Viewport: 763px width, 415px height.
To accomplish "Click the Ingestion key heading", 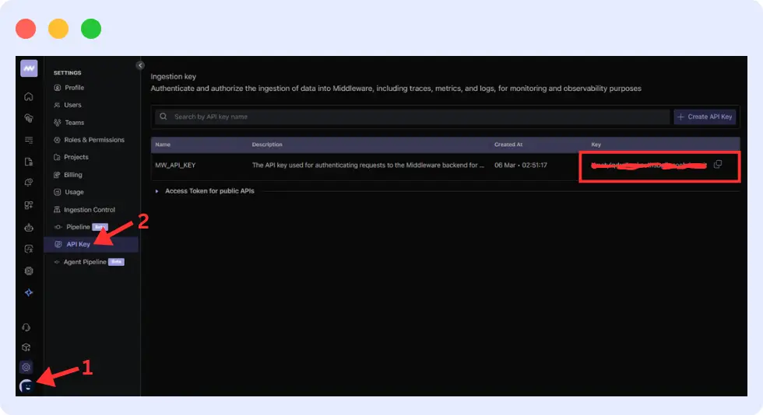I will pos(173,76).
